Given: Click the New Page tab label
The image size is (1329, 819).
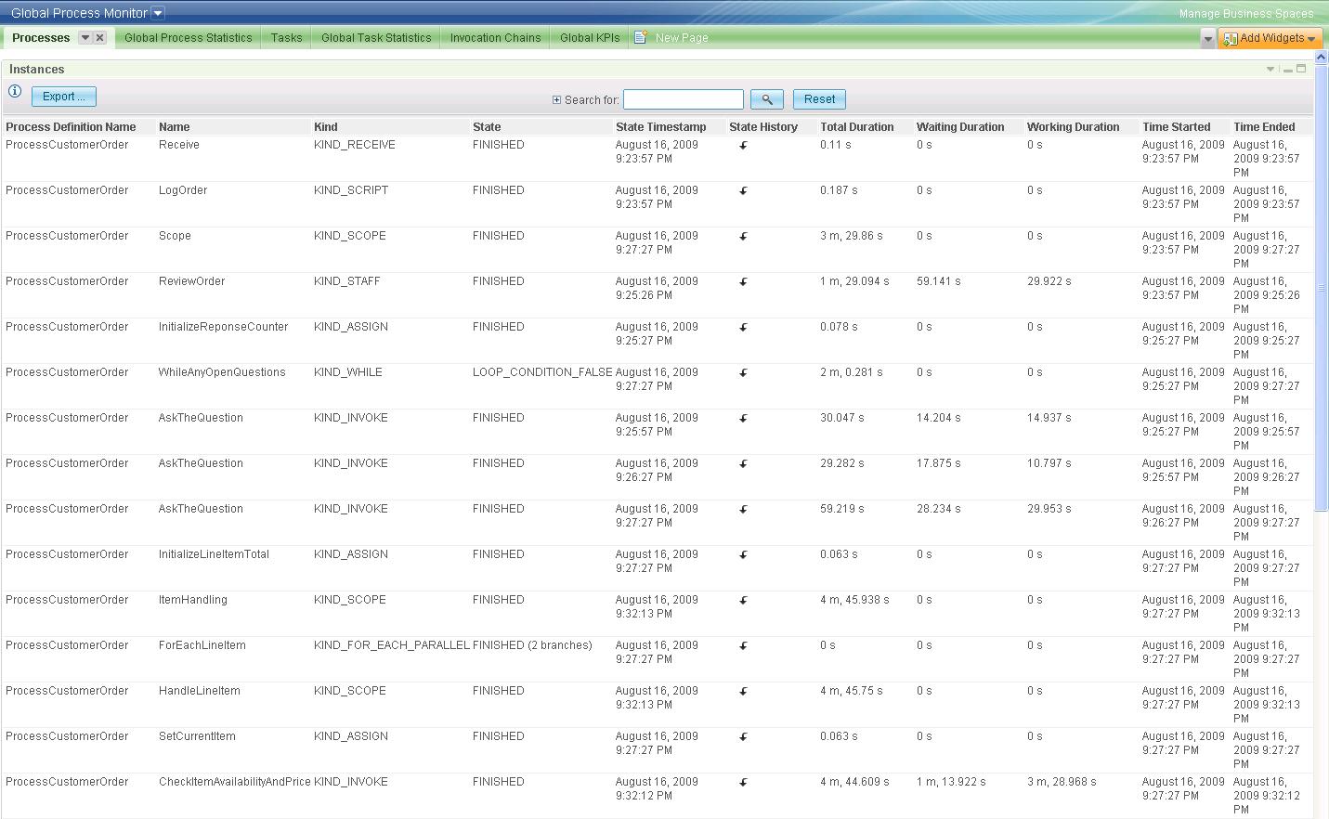Looking at the screenshot, I should (682, 38).
